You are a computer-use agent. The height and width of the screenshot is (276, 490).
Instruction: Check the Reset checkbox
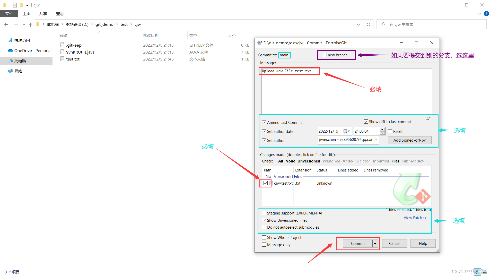click(x=390, y=131)
